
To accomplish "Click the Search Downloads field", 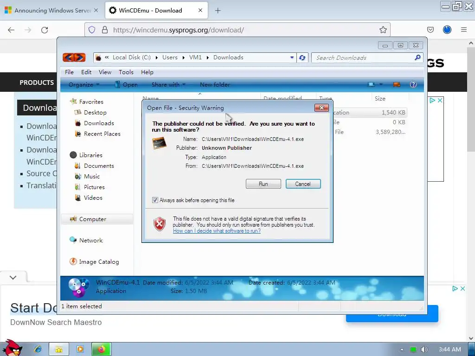I will tap(364, 57).
